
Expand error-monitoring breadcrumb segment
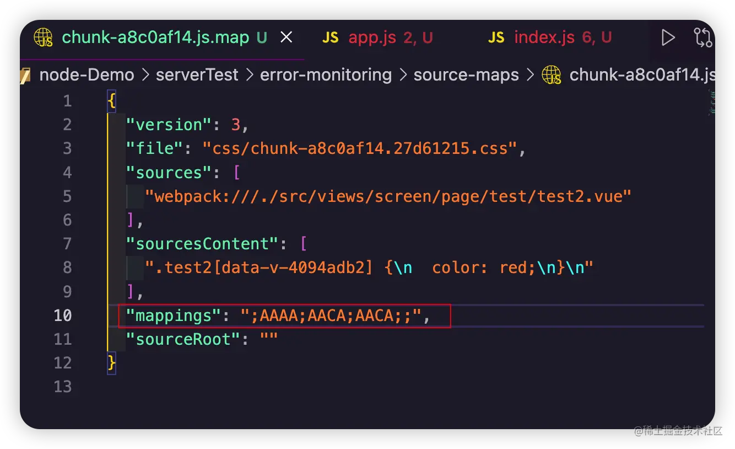click(x=326, y=75)
